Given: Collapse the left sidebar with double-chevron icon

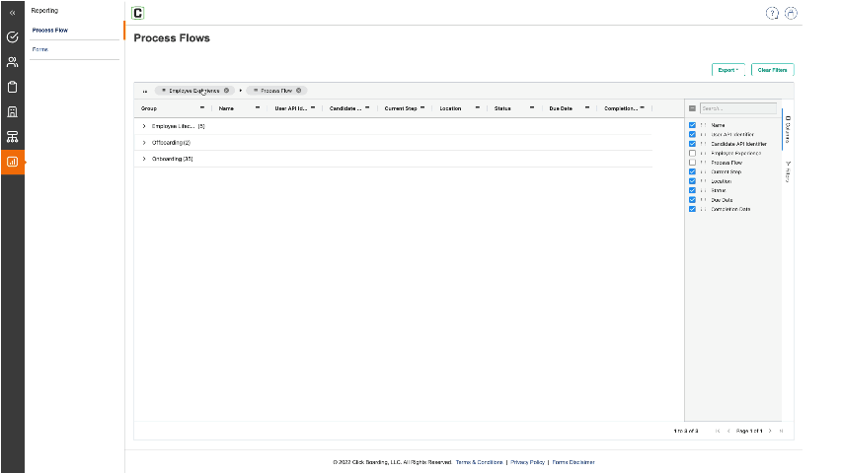Looking at the screenshot, I should click(x=12, y=13).
